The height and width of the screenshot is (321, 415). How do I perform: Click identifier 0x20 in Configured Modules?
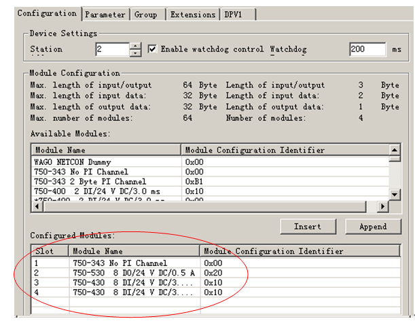pos(213,273)
